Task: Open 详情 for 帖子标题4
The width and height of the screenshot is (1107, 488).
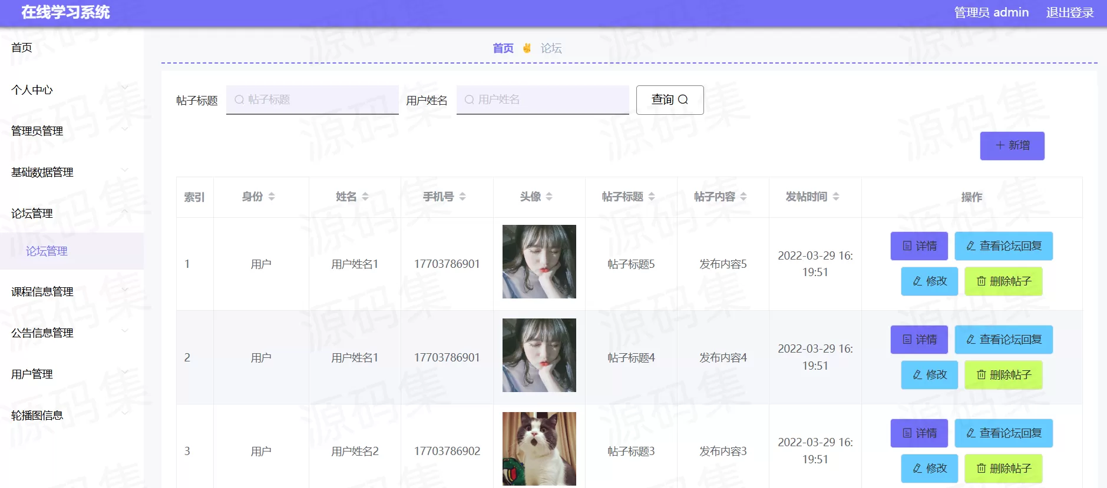Action: pyautogui.click(x=919, y=340)
